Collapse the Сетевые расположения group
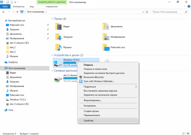The image size is (191, 135). click(x=52, y=71)
